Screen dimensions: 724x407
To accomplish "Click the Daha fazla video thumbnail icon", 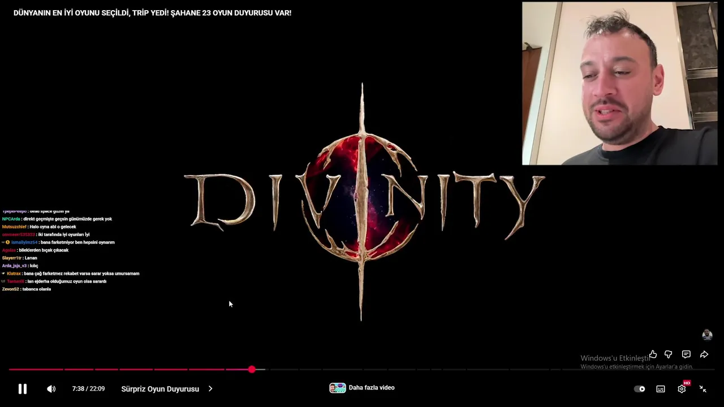I will (x=338, y=388).
